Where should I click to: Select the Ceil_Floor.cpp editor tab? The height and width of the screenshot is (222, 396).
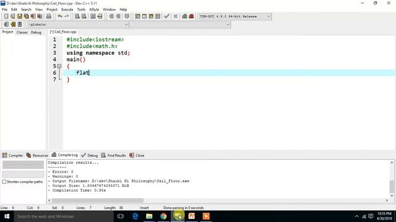63,32
